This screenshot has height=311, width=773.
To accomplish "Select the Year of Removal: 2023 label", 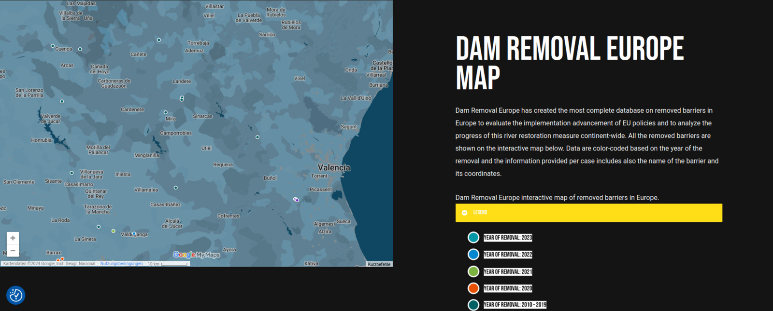I will pos(507,238).
